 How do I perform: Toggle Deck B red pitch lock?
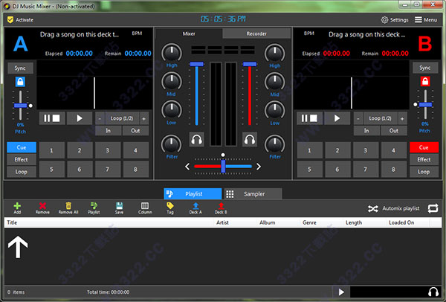click(425, 81)
